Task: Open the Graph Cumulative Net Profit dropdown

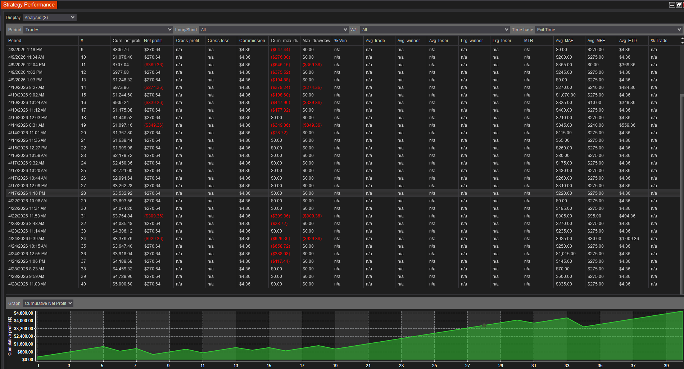Action: point(48,303)
